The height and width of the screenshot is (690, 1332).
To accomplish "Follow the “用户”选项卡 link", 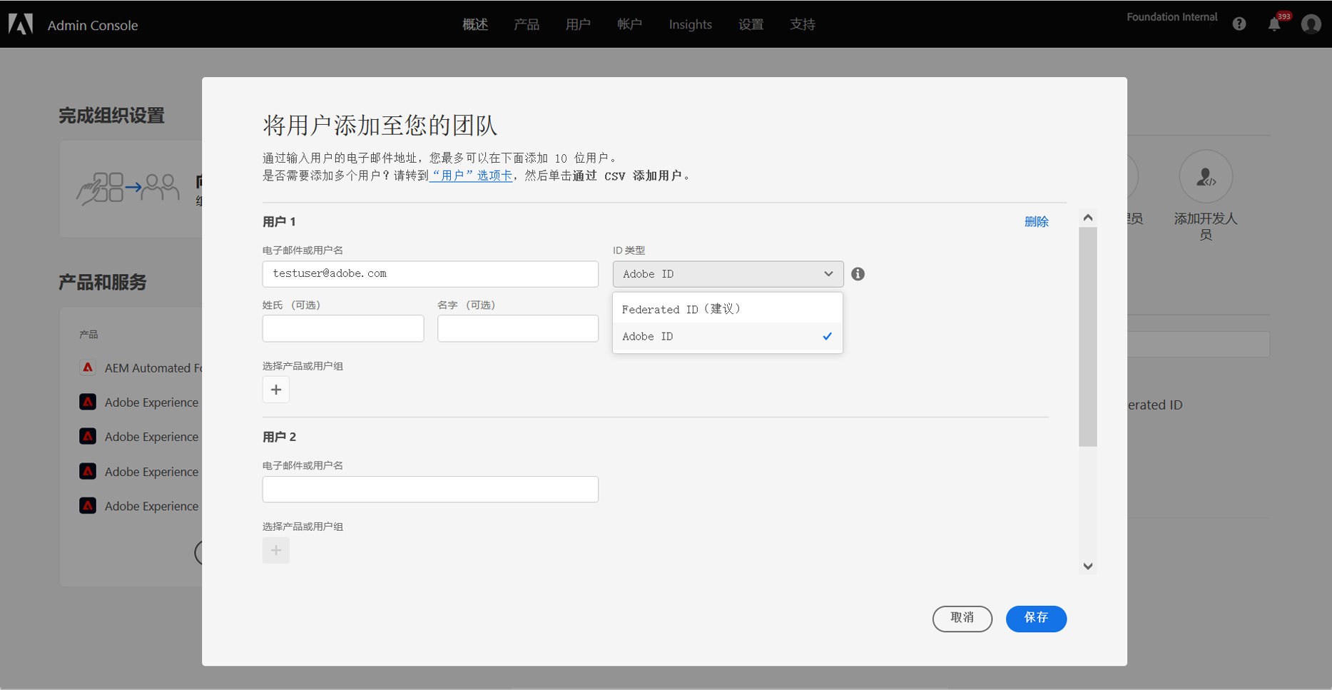I will pyautogui.click(x=472, y=176).
